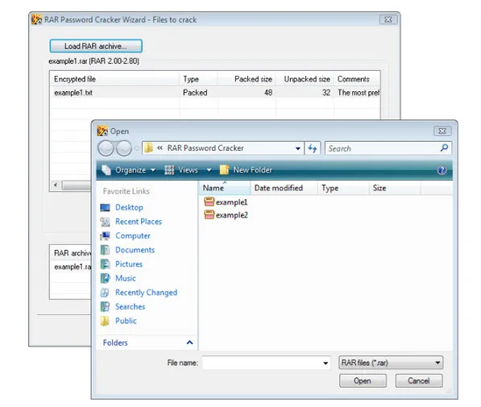Click the wizard table's left scroll arrow
The image size is (481, 407).
pyautogui.click(x=56, y=185)
